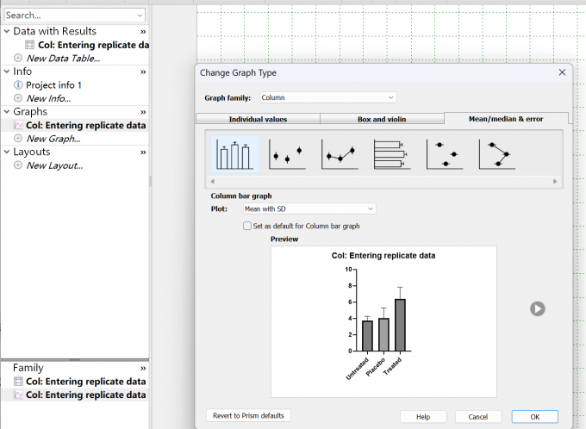Collapse the Graphs section
Screen dimensions: 586x429
[x=7, y=112]
